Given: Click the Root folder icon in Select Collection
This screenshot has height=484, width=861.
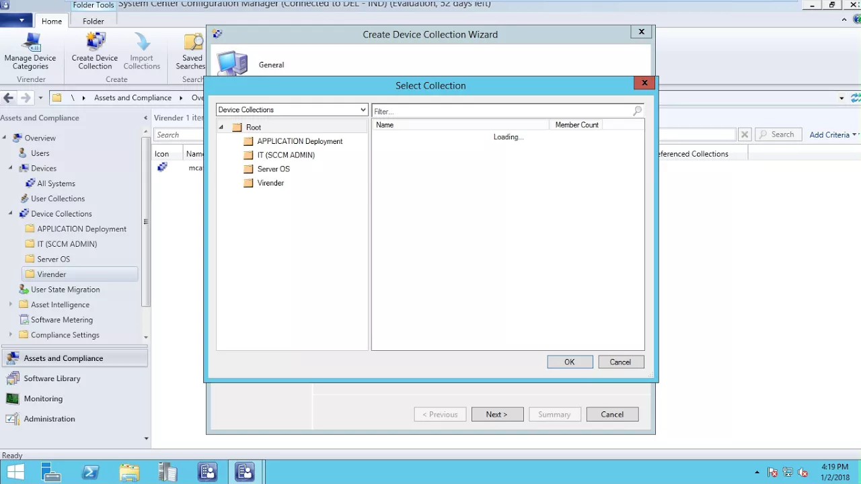Looking at the screenshot, I should pos(237,127).
